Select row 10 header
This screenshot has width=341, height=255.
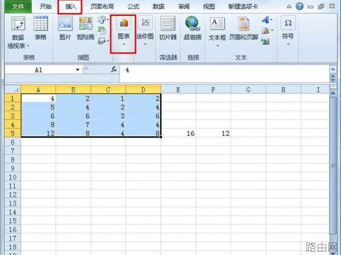point(13,177)
